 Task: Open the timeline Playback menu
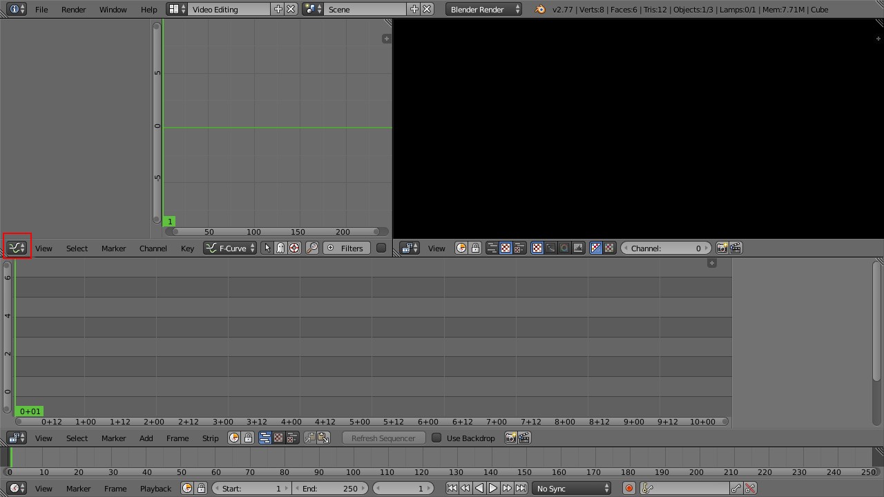tap(155, 488)
